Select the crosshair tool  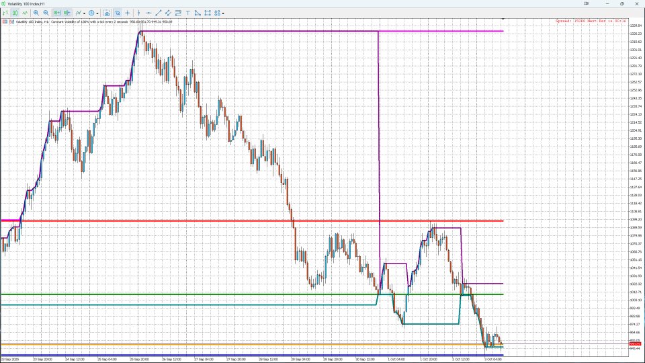click(x=128, y=13)
